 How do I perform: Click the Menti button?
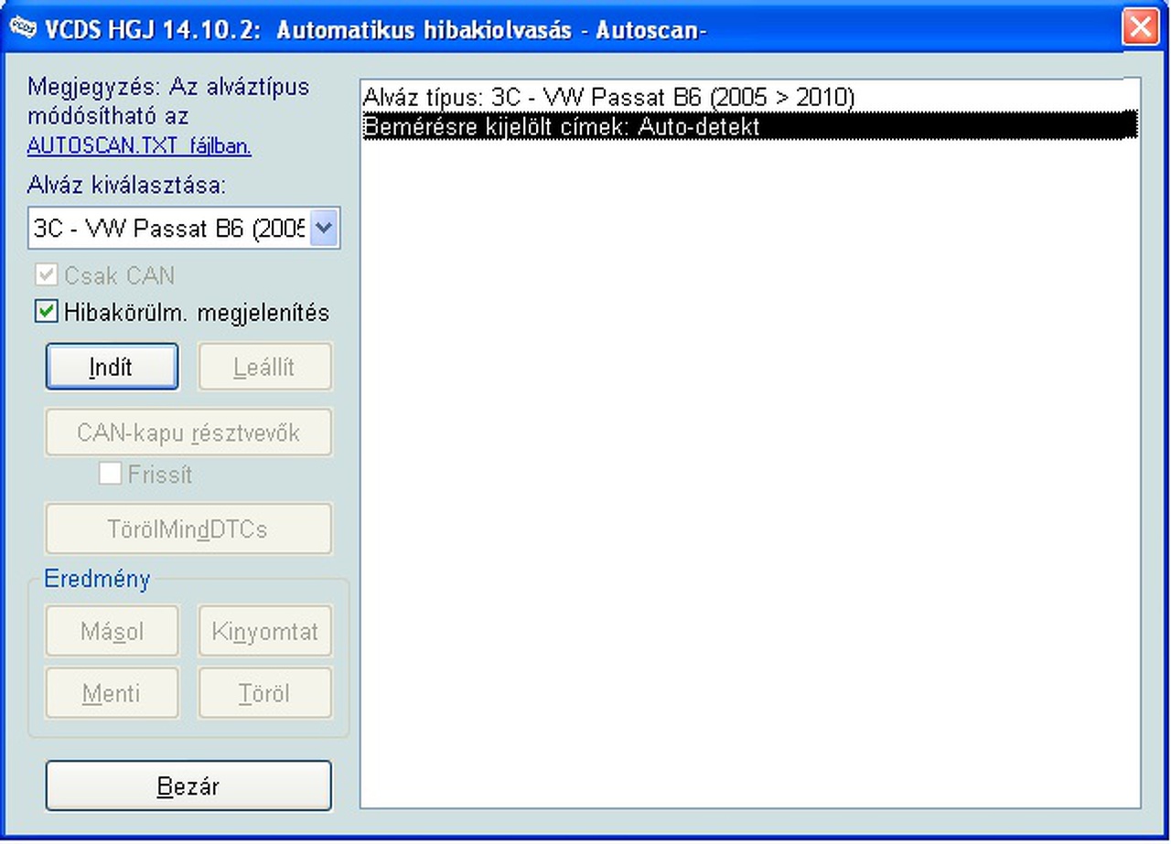coord(113,693)
